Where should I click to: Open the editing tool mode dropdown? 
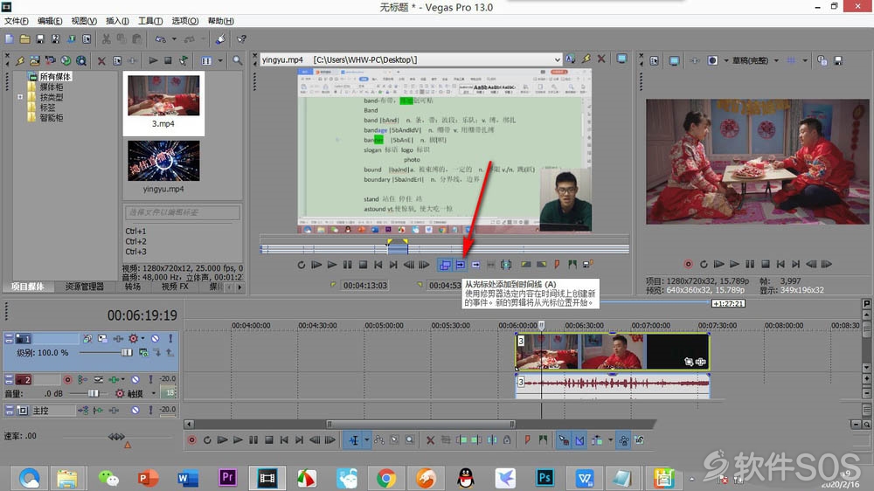coord(367,440)
